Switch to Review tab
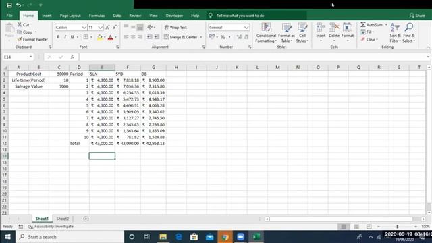The width and height of the screenshot is (432, 243). (x=135, y=16)
